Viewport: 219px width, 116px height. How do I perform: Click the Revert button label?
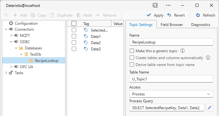coord(179,15)
